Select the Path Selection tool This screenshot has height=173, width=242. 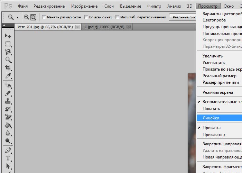pyautogui.click(x=8, y=166)
